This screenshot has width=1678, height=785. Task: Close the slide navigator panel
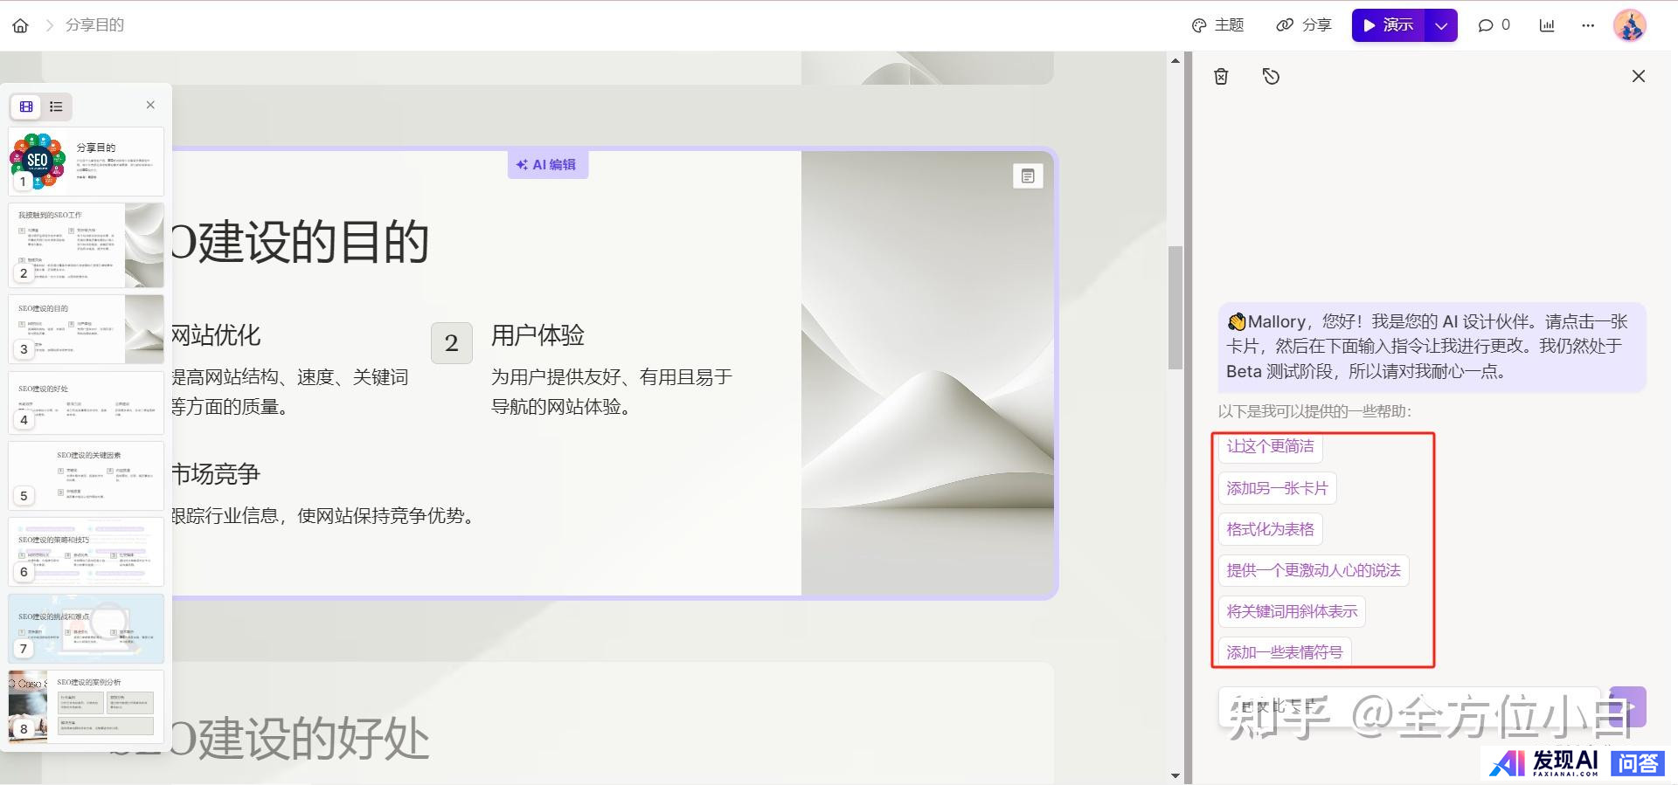click(150, 105)
